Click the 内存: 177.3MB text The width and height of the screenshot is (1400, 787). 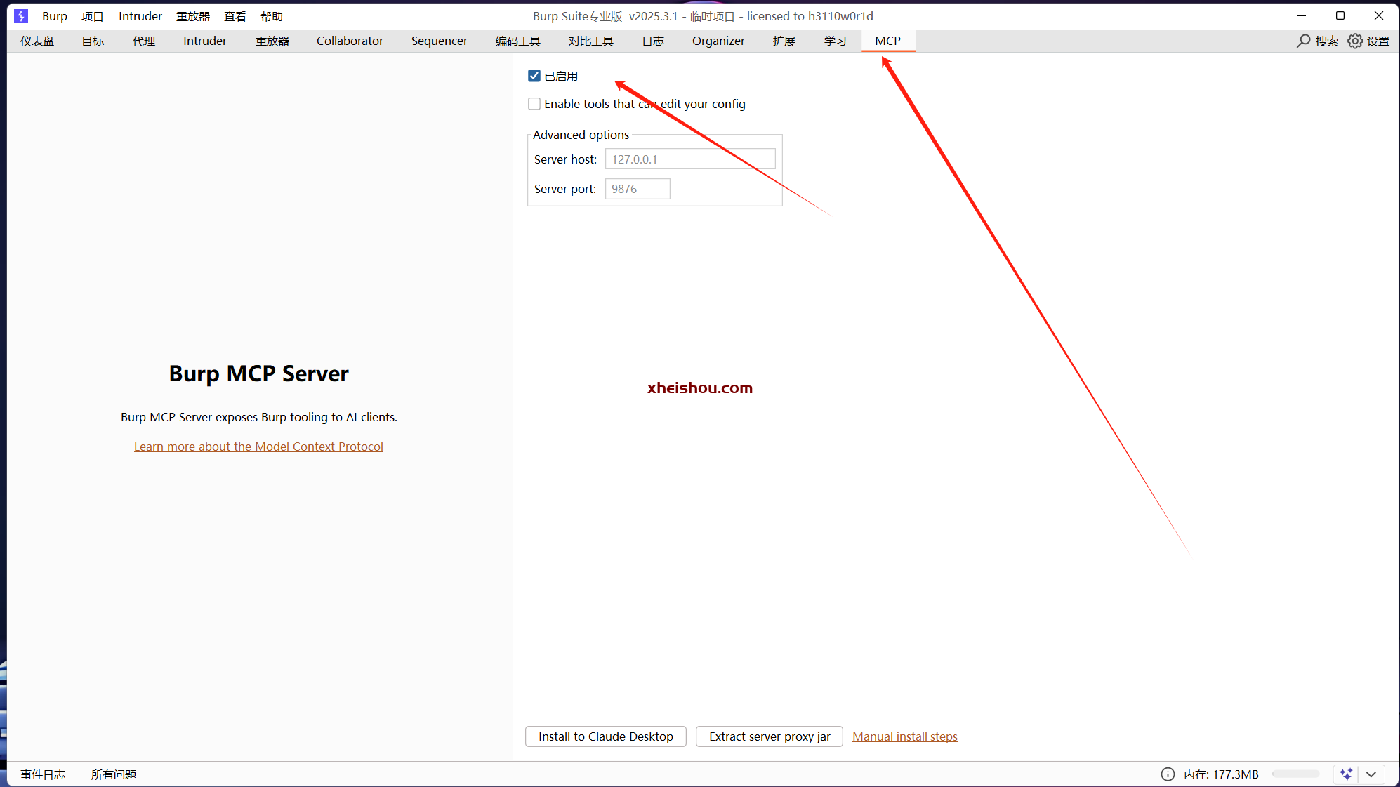click(x=1221, y=774)
